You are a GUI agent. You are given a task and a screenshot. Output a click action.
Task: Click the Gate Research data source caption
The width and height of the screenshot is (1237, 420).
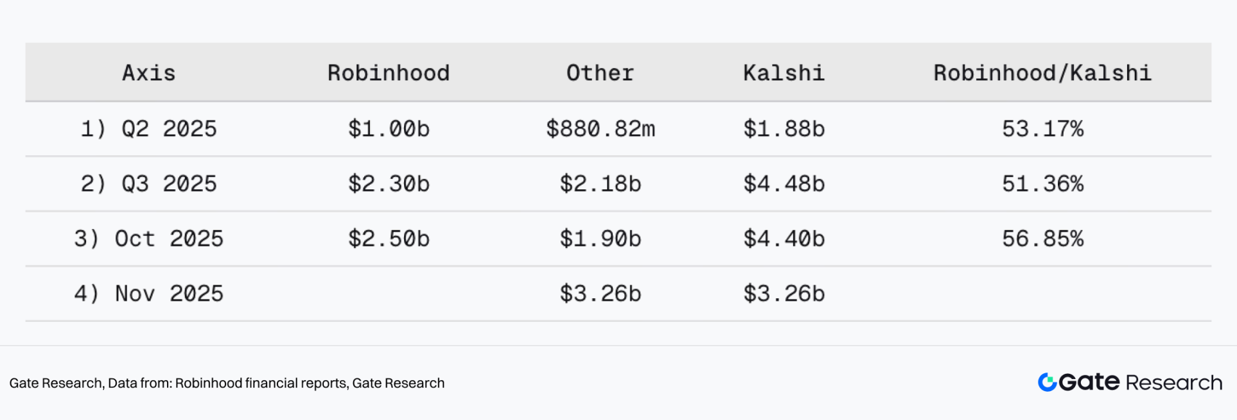pos(227,383)
